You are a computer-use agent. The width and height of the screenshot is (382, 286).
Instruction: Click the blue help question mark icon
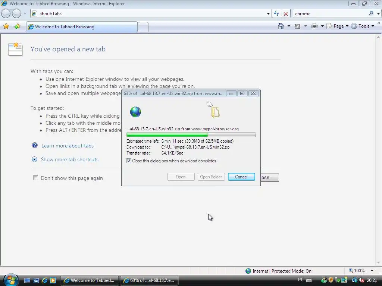(35, 146)
